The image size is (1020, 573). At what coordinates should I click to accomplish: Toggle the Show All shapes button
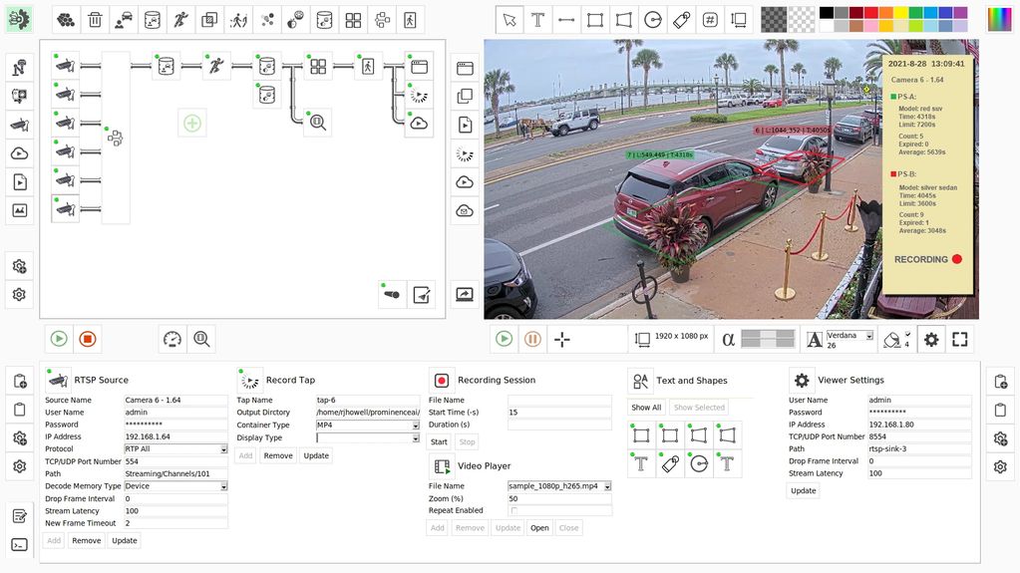click(x=646, y=408)
